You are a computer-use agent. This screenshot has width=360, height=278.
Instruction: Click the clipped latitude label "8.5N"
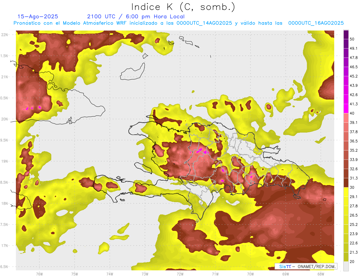point(4,182)
